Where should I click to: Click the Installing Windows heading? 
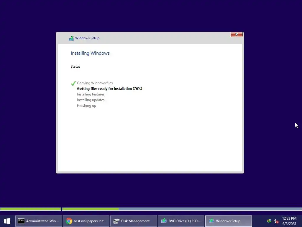point(90,53)
